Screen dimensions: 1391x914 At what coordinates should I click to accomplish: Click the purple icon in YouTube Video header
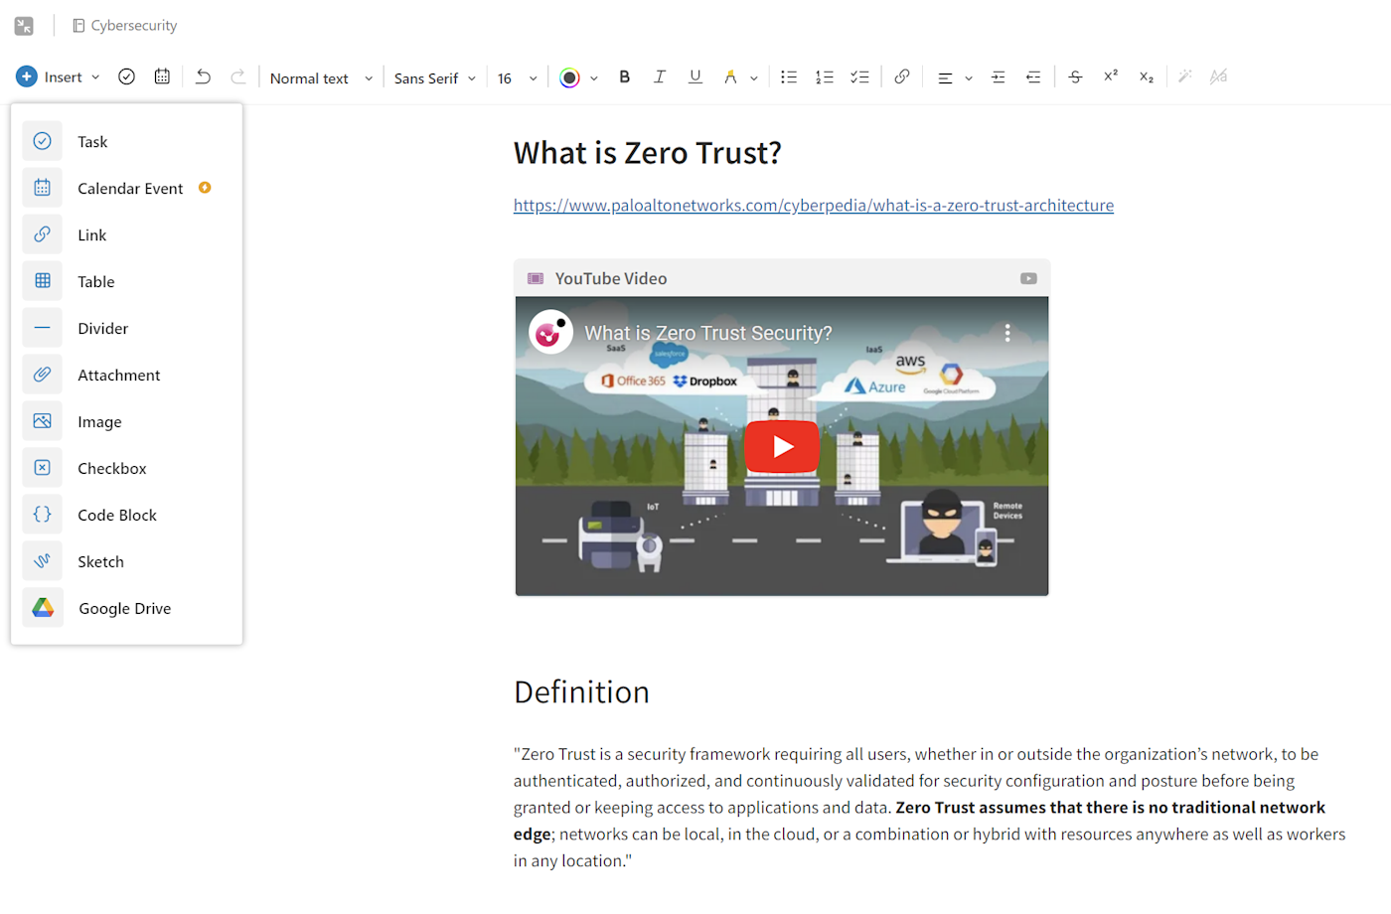pyautogui.click(x=536, y=279)
